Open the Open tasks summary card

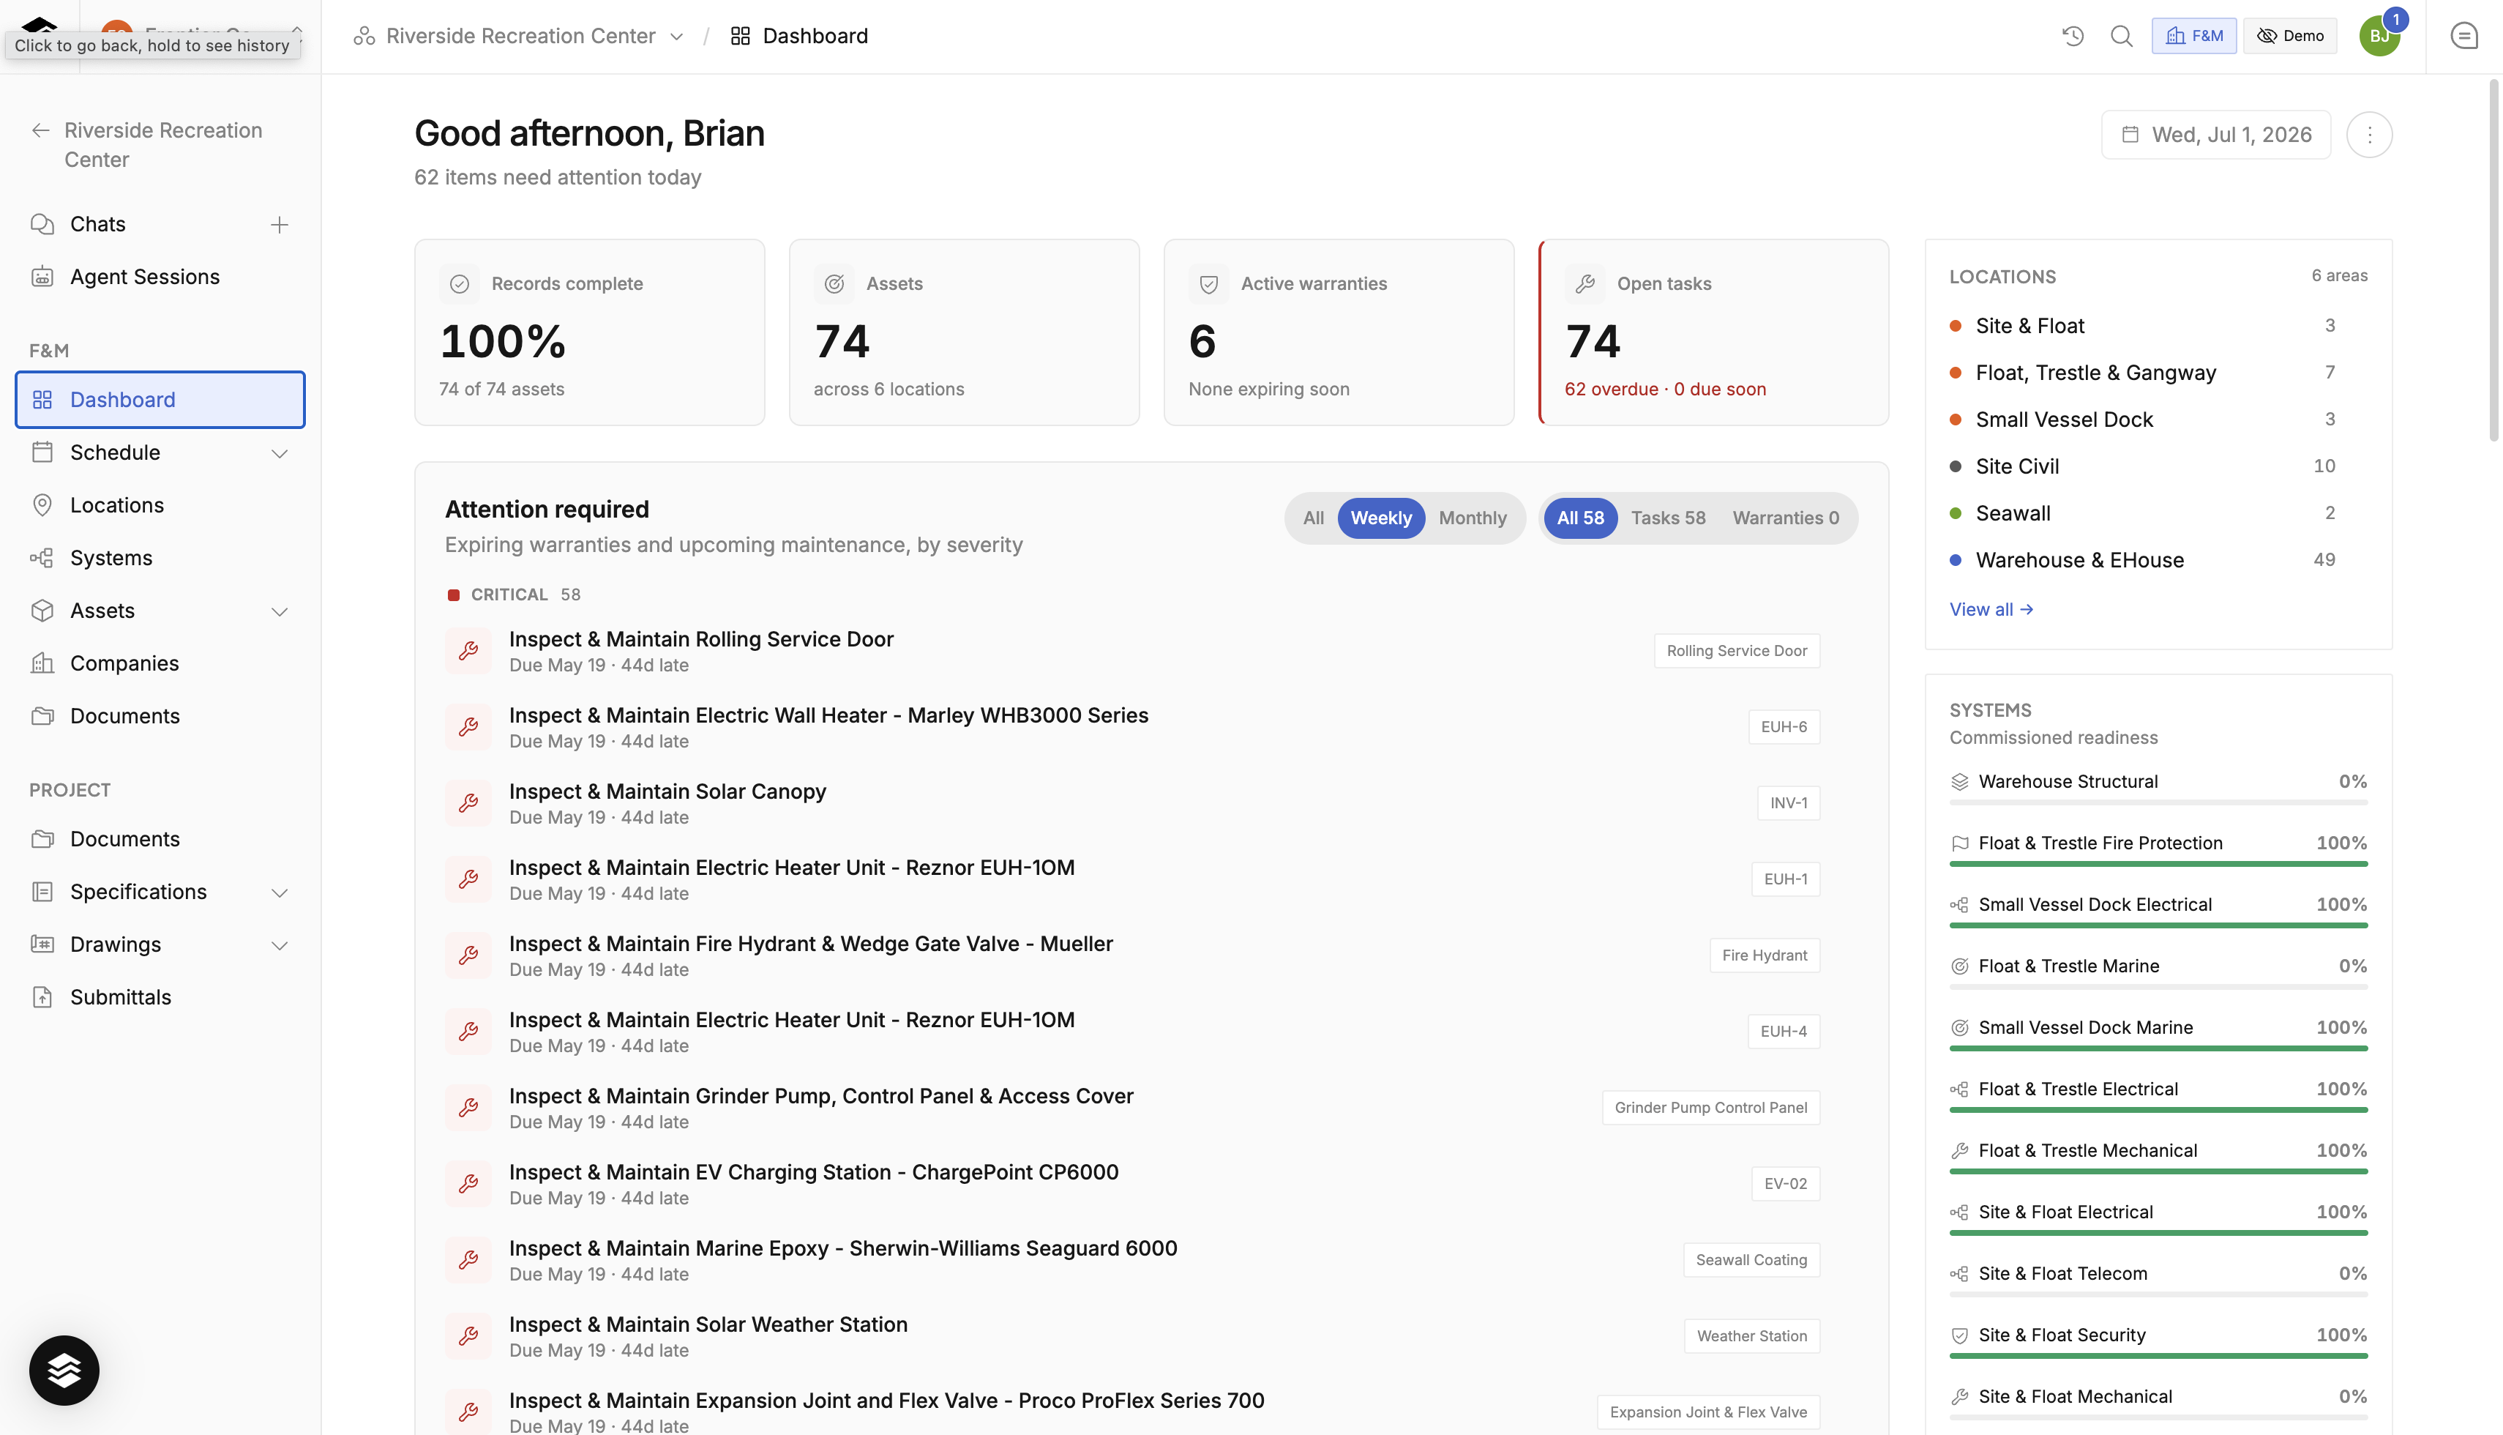(1713, 332)
